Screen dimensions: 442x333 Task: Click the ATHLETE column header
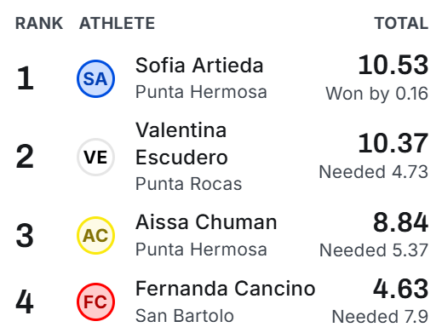(x=117, y=23)
